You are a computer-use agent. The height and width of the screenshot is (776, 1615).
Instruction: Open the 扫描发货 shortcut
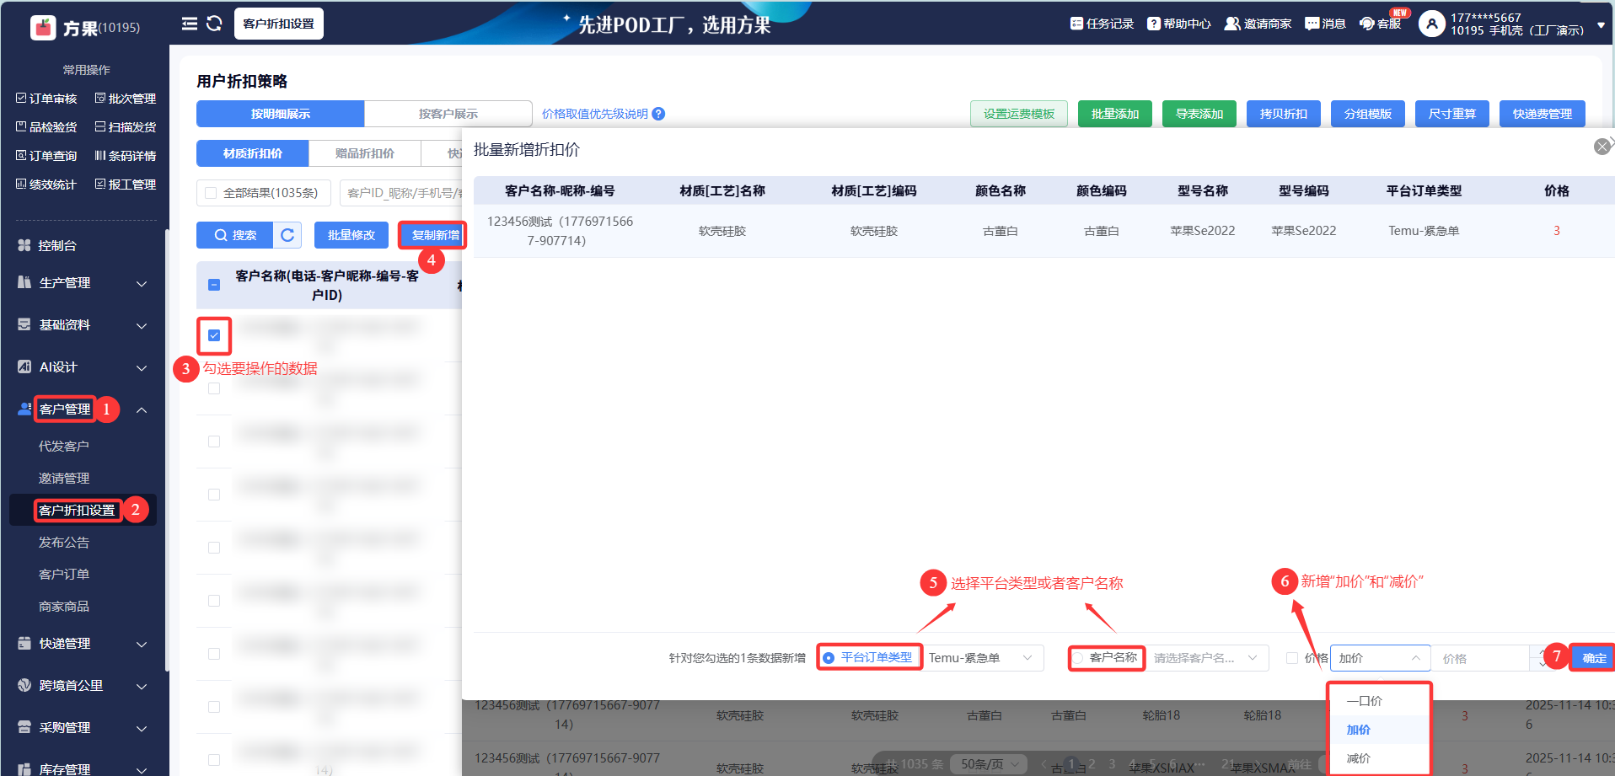126,127
